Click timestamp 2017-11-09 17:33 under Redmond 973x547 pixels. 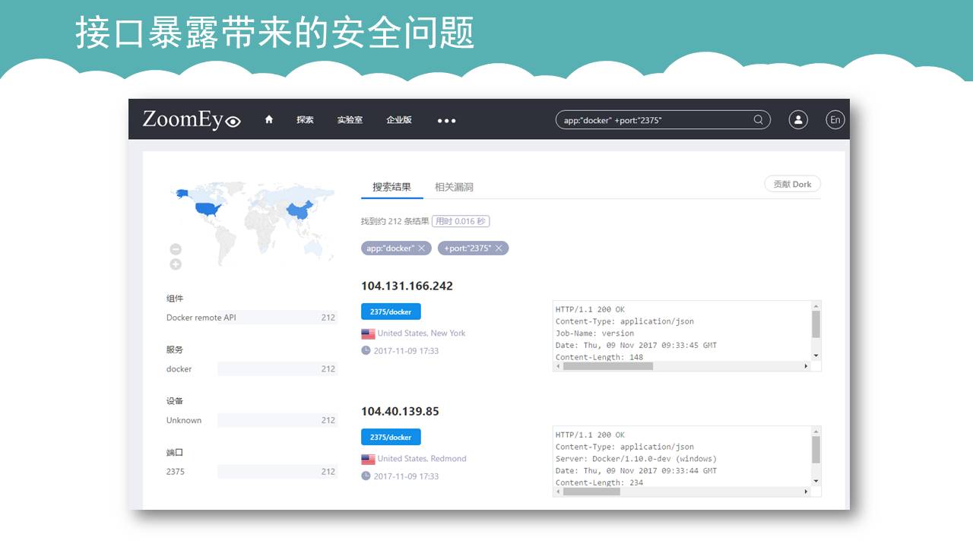point(406,476)
